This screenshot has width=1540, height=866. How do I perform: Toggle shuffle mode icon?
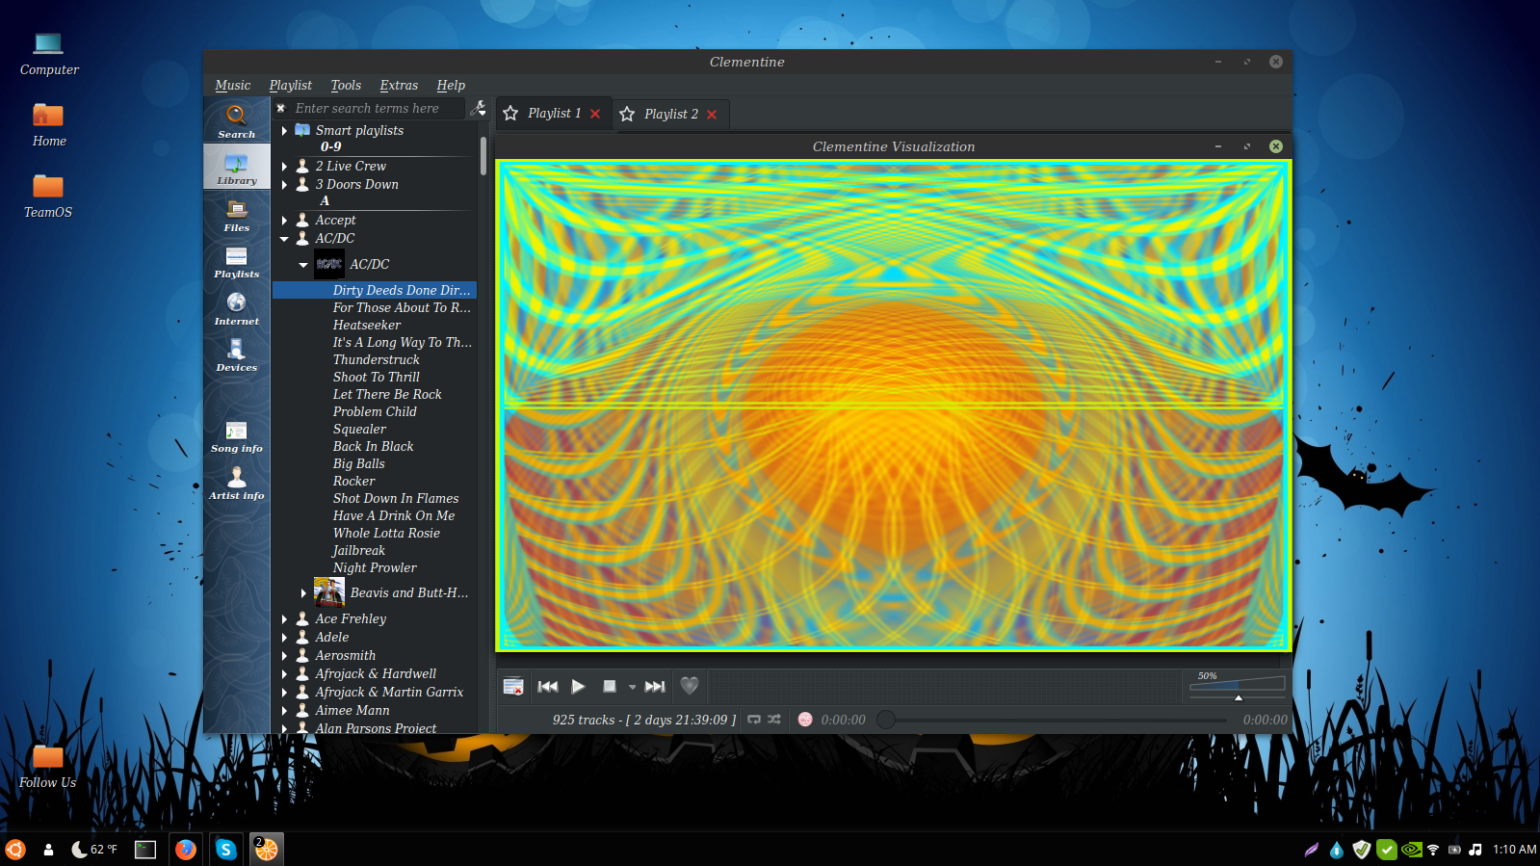tap(774, 720)
